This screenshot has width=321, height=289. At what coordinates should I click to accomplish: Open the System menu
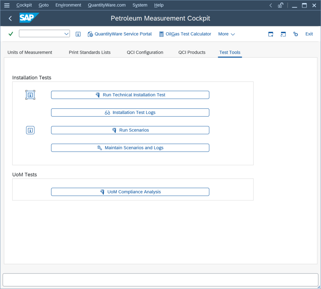(x=140, y=5)
